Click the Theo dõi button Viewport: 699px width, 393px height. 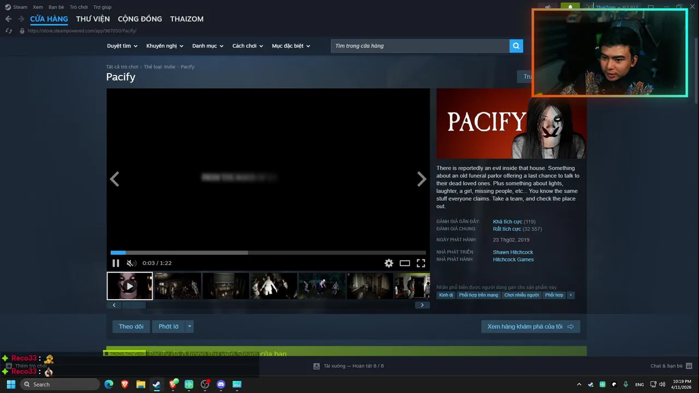click(x=131, y=326)
